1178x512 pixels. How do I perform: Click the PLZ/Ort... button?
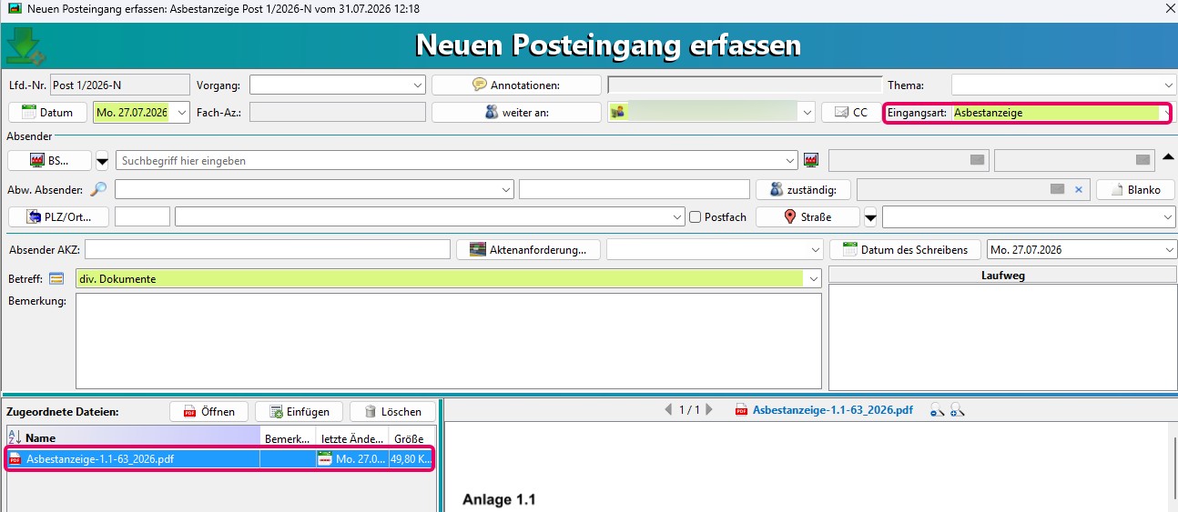pos(58,217)
